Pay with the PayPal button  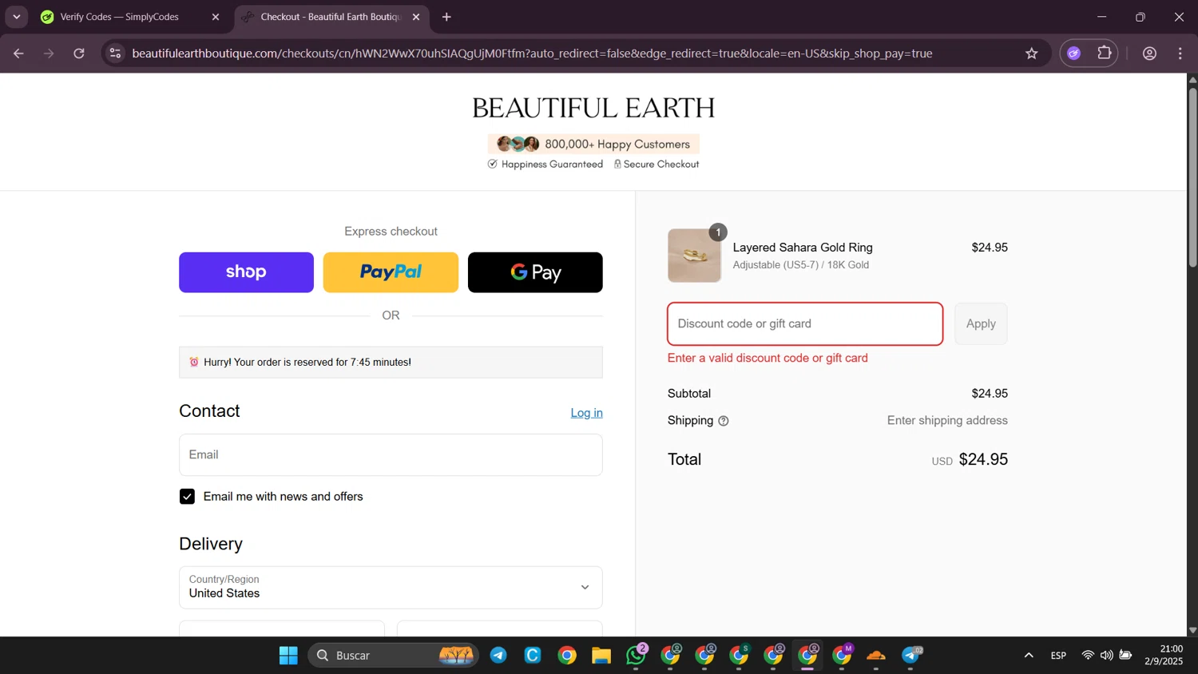391,272
